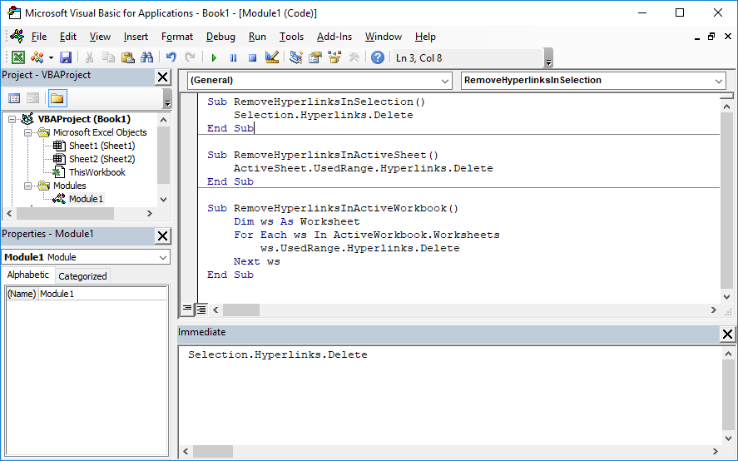Open the Help menu
Viewport: 738px width, 461px height.
(425, 37)
